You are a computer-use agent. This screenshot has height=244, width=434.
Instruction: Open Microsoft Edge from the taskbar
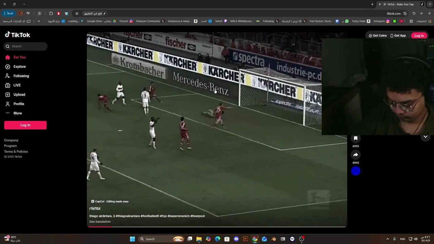pos(218,239)
